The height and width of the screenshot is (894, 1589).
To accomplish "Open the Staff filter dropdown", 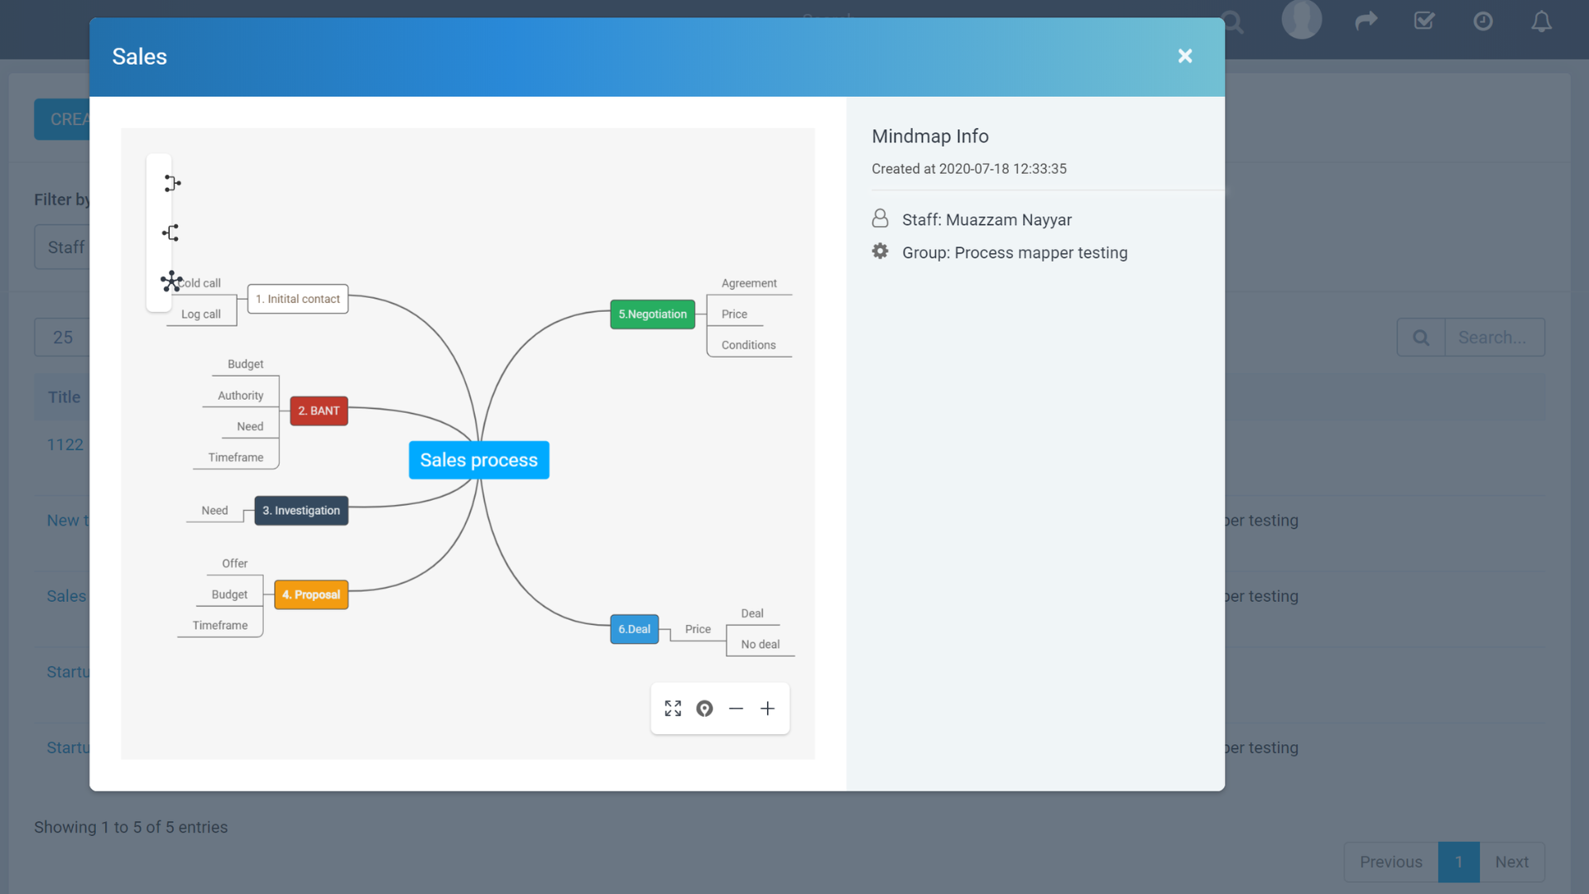I will tap(65, 247).
